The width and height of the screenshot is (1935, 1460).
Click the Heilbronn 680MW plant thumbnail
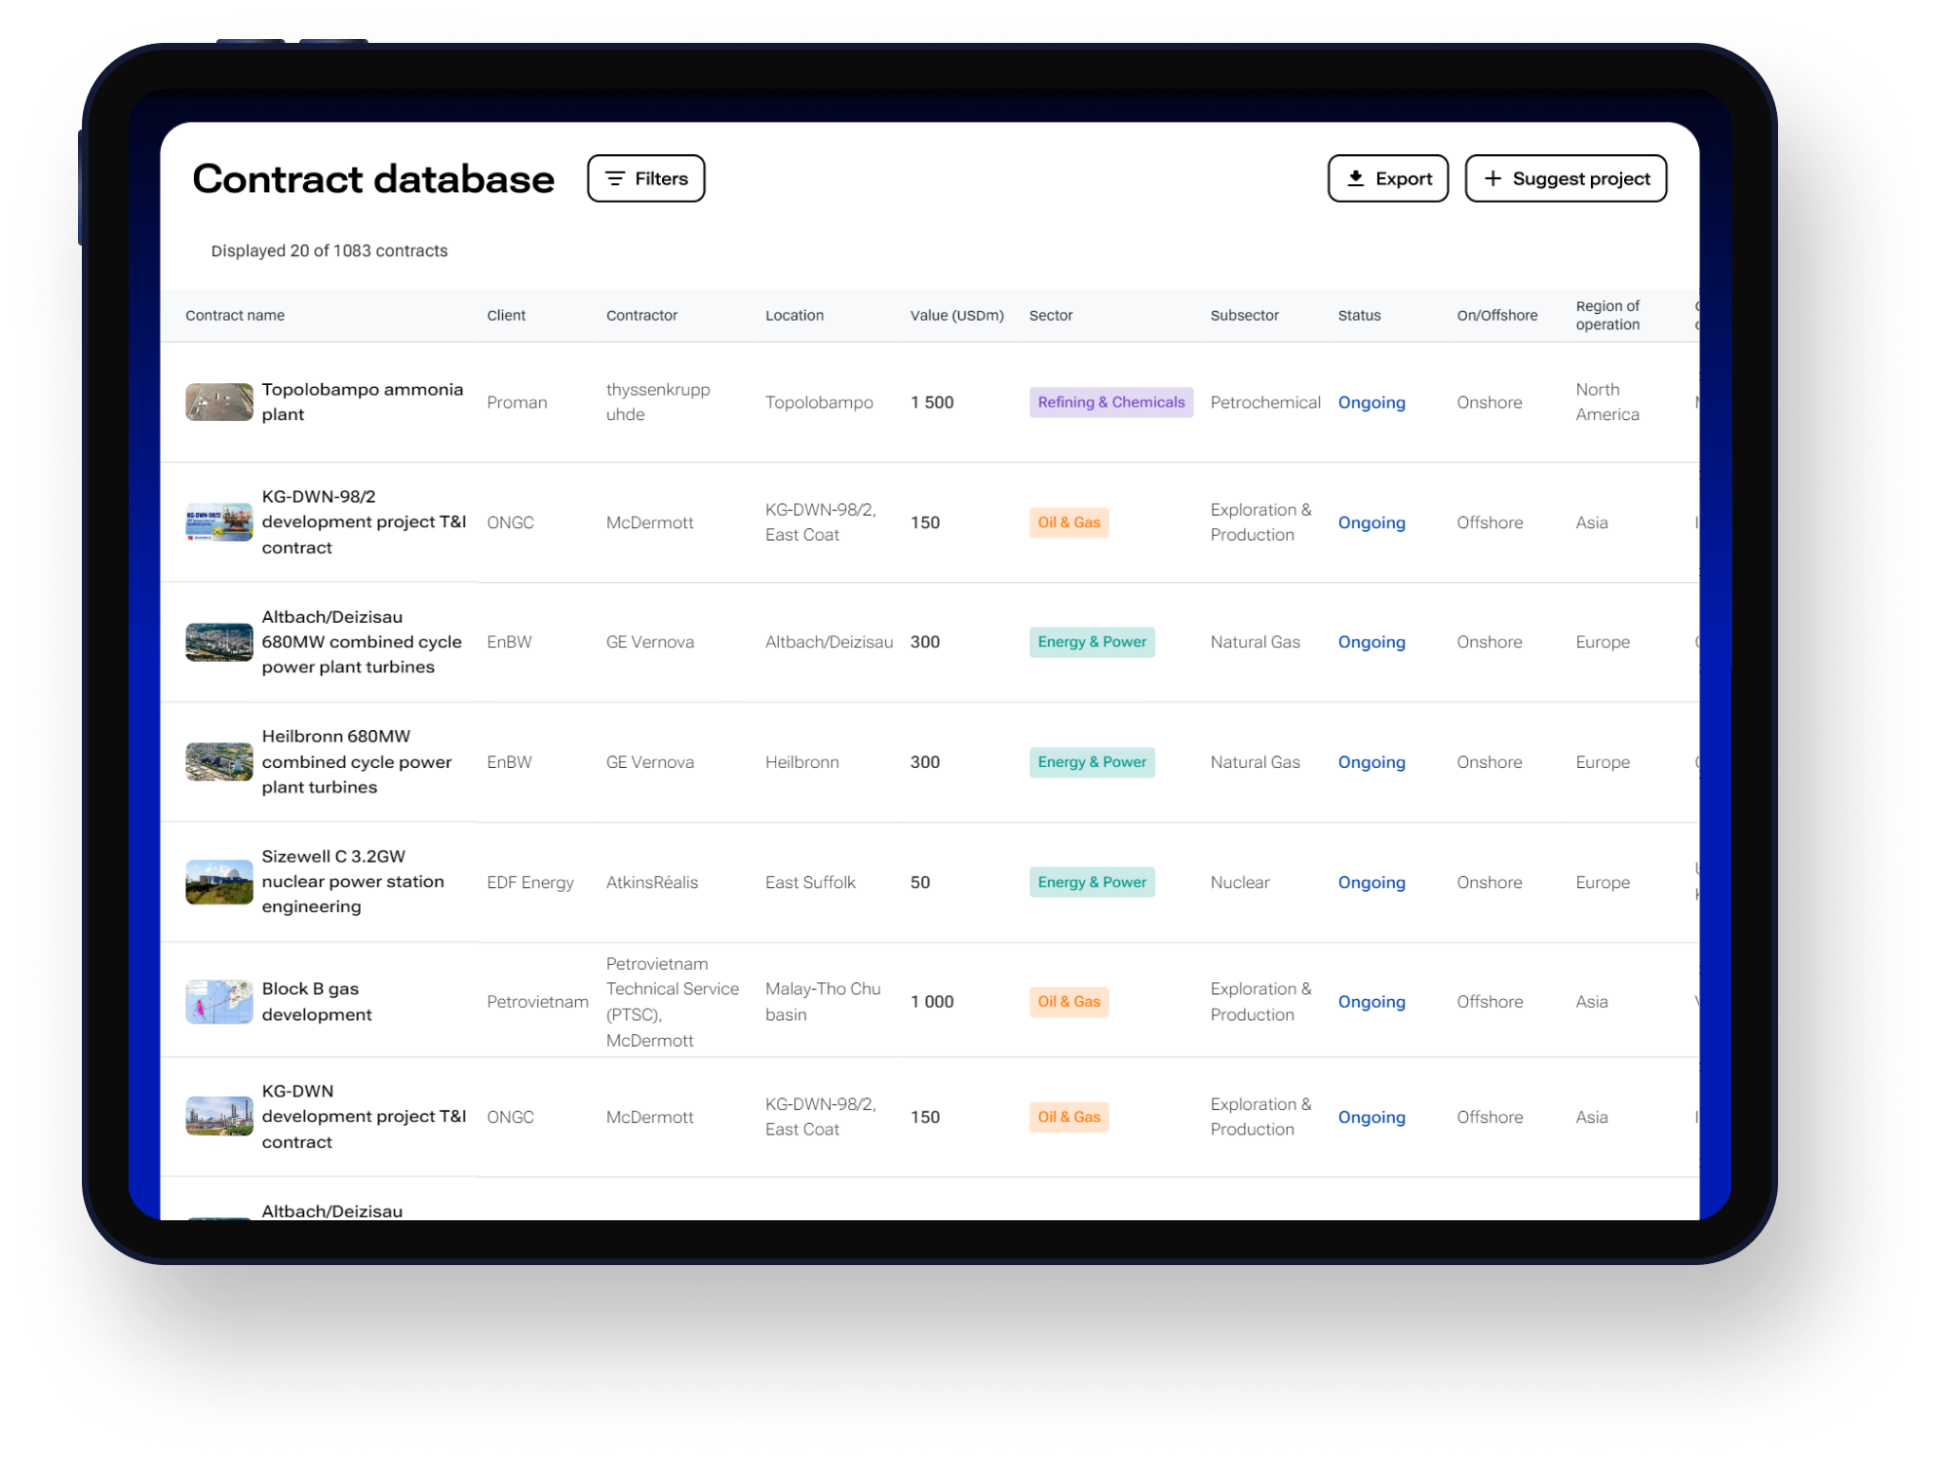[219, 762]
